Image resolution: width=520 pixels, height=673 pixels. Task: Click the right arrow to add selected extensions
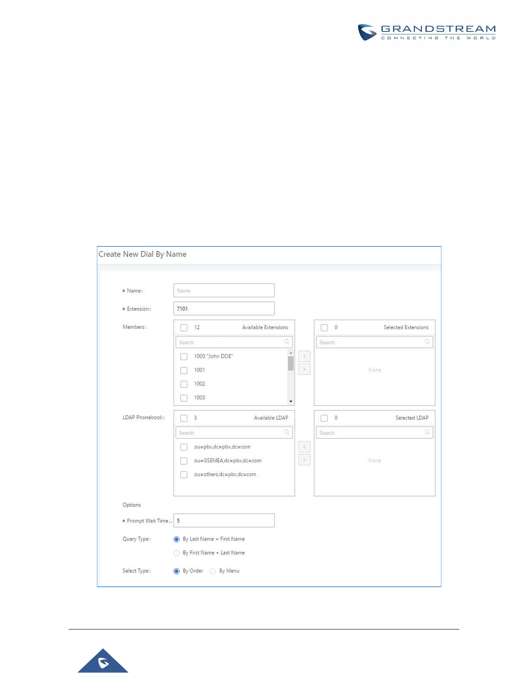coord(304,369)
